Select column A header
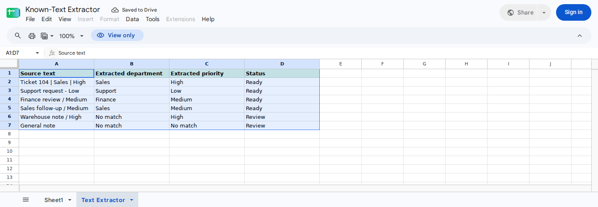The width and height of the screenshot is (598, 207). click(56, 64)
